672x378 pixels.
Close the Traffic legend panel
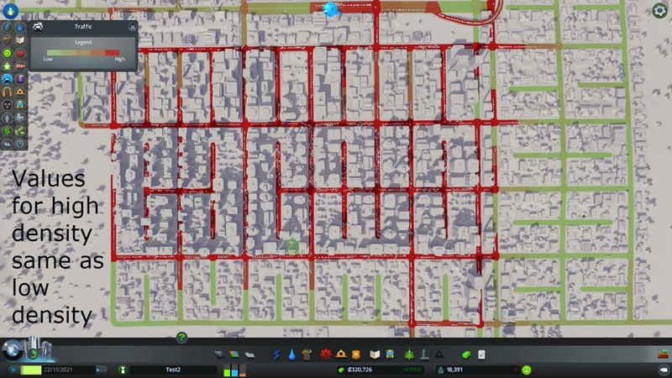point(133,27)
